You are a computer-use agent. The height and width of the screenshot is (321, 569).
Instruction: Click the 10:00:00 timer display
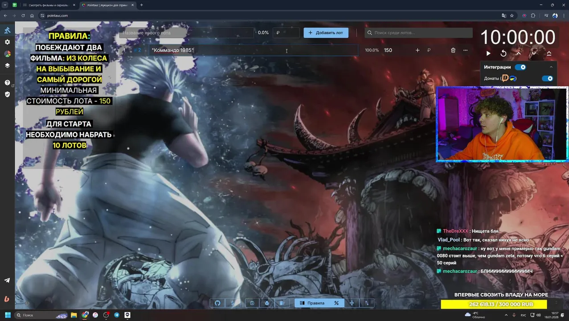pyautogui.click(x=518, y=37)
